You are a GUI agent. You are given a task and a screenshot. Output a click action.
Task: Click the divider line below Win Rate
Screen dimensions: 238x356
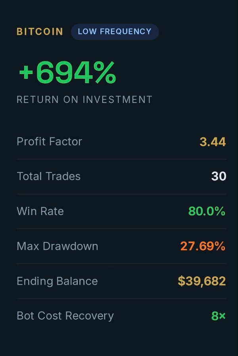tap(121, 228)
